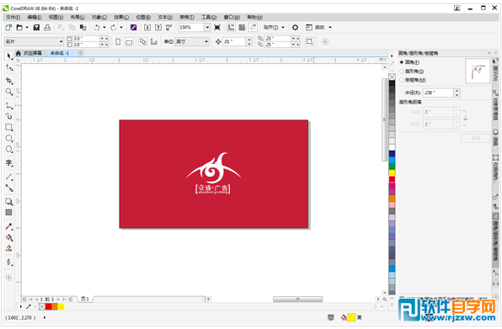Switch to the 欢迎屏幕 tab

[x=32, y=53]
